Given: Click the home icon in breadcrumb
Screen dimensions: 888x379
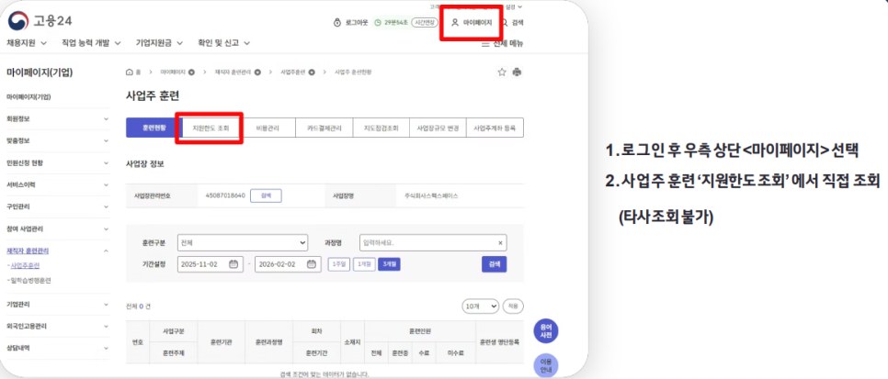Looking at the screenshot, I should (130, 72).
